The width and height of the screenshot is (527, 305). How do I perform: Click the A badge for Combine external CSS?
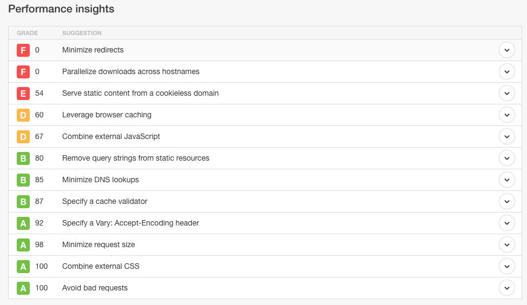23,267
